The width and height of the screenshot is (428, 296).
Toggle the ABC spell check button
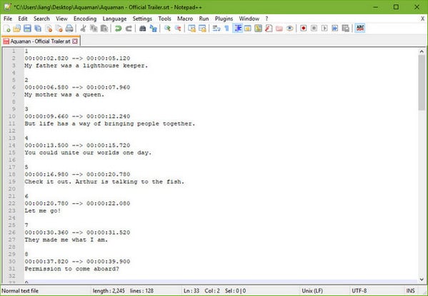coord(360,29)
